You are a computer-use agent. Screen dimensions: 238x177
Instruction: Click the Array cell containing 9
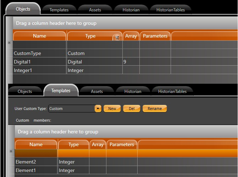coord(130,62)
